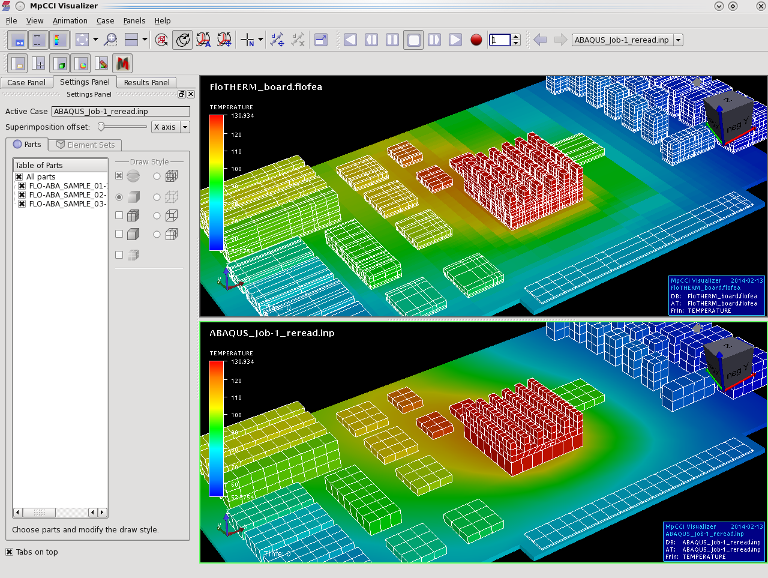Switch to the Results Panel tab
Viewport: 768px width, 578px height.
pyautogui.click(x=146, y=83)
